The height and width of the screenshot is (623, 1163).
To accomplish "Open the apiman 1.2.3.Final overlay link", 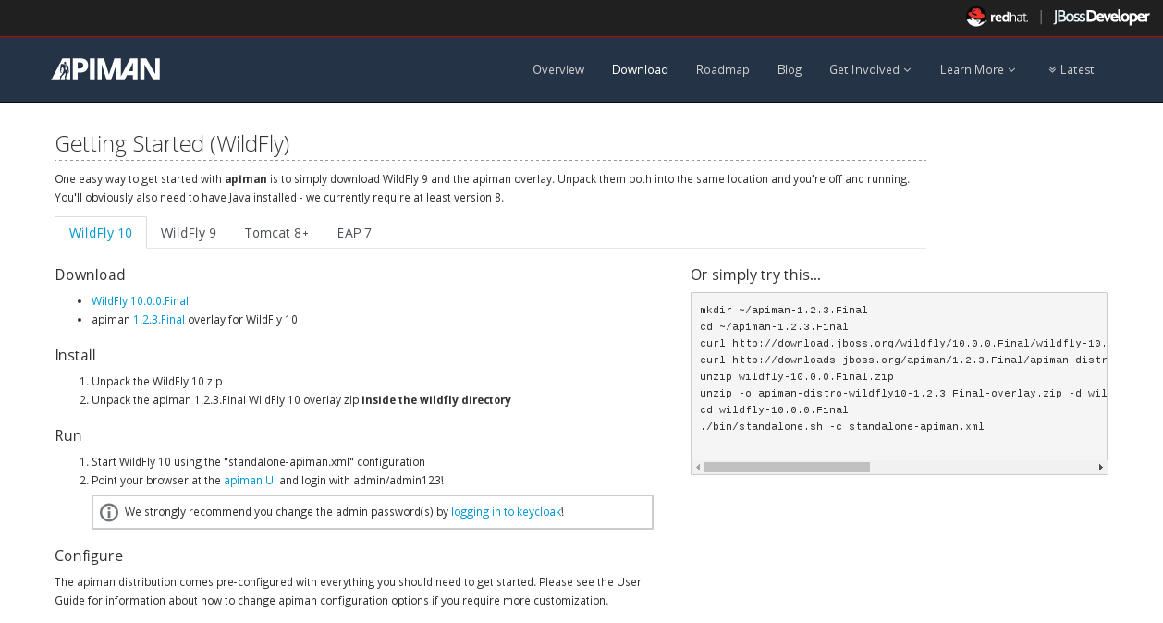I will 159,320.
